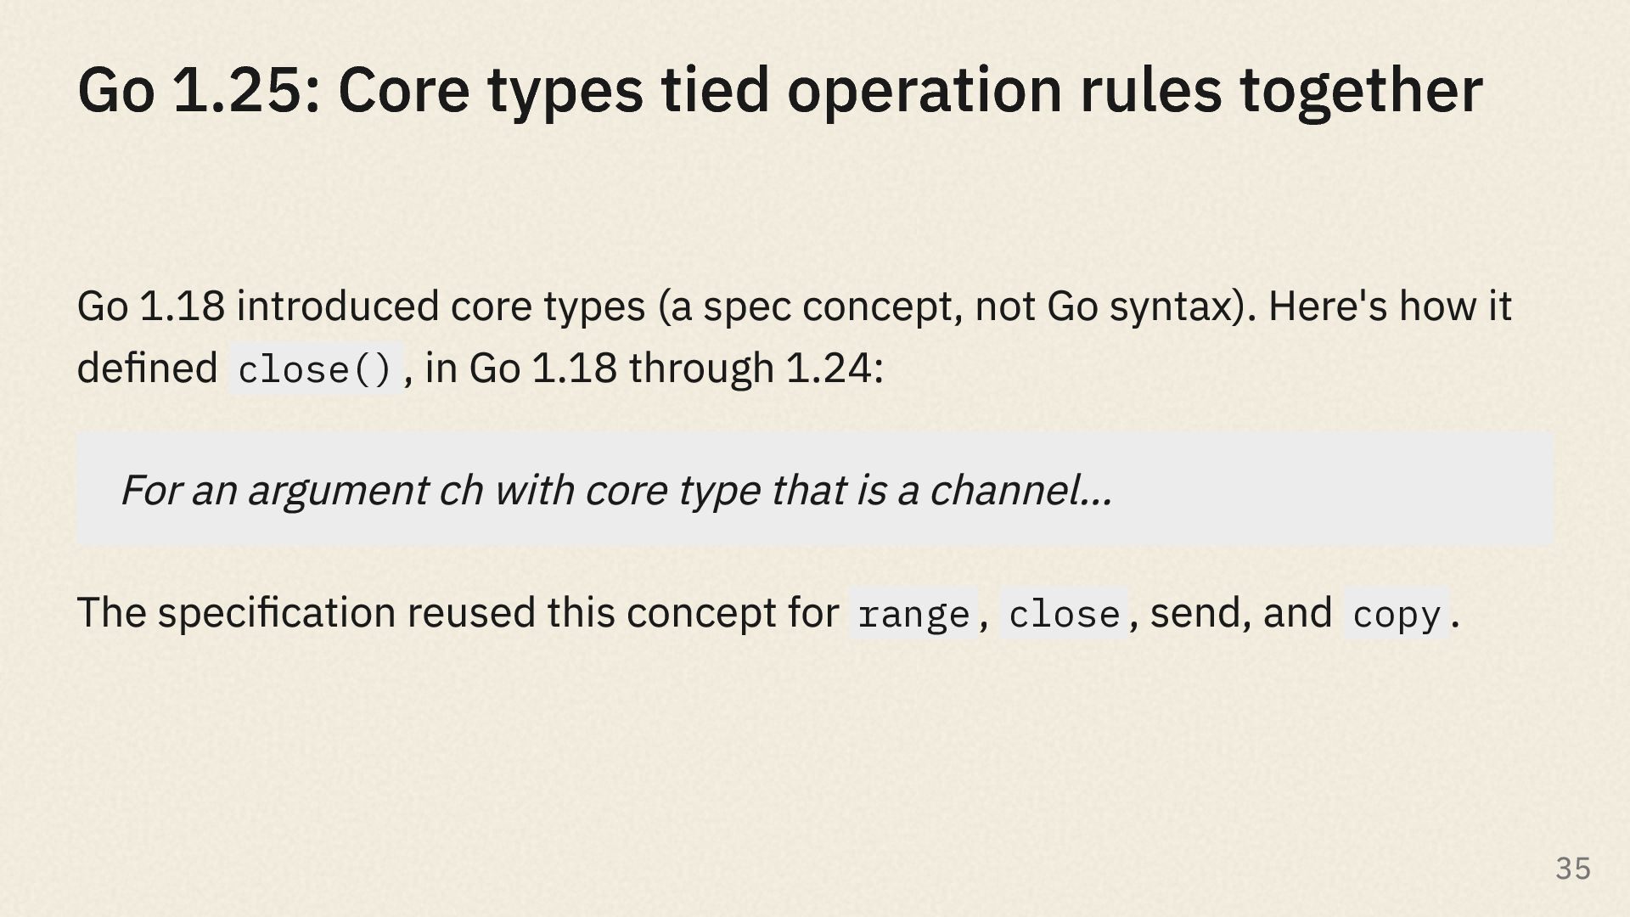Click the gray blockquote box background
The height and width of the screenshot is (917, 1630).
pos(815,488)
